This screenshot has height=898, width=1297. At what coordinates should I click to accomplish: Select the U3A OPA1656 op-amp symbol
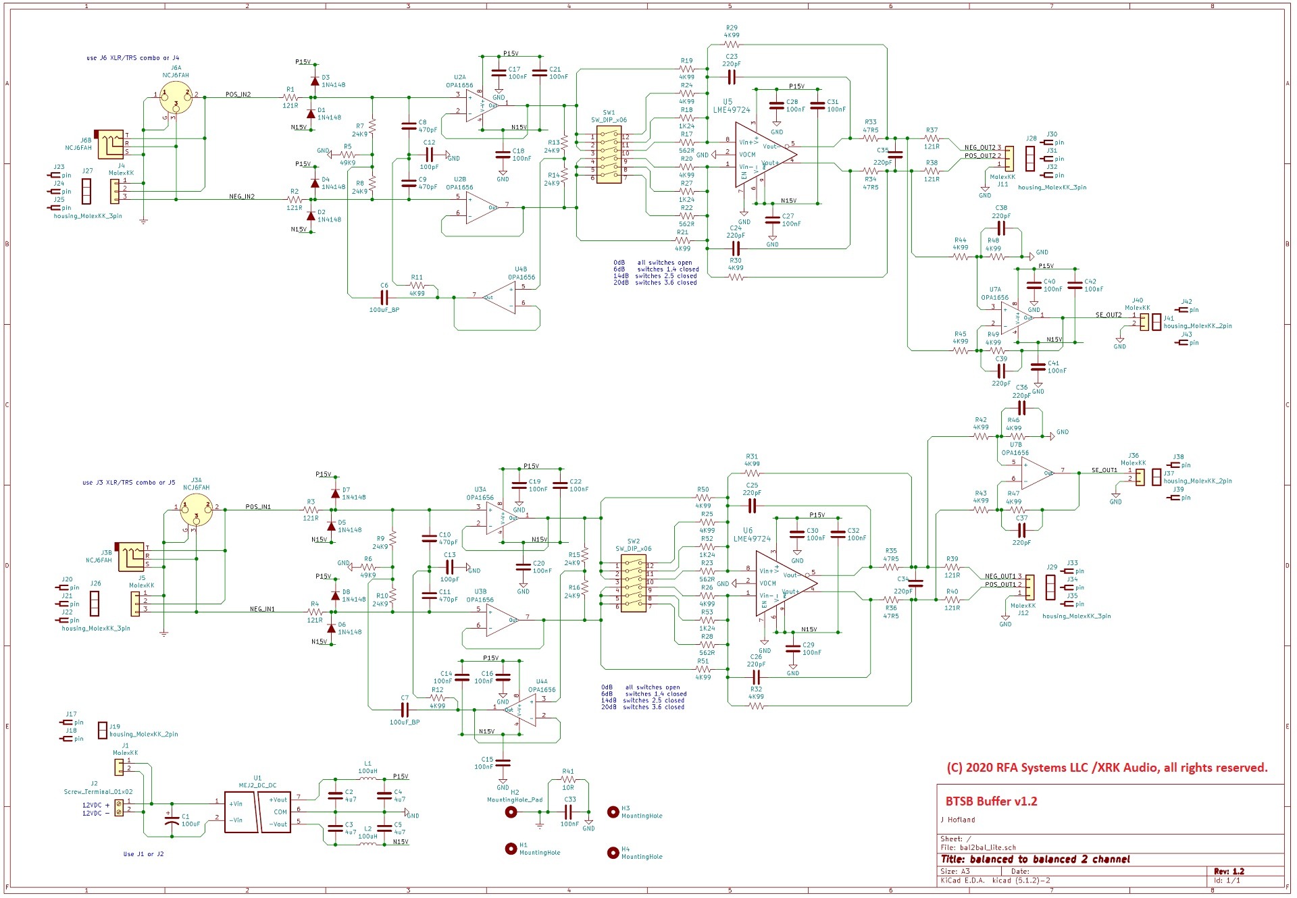point(502,519)
